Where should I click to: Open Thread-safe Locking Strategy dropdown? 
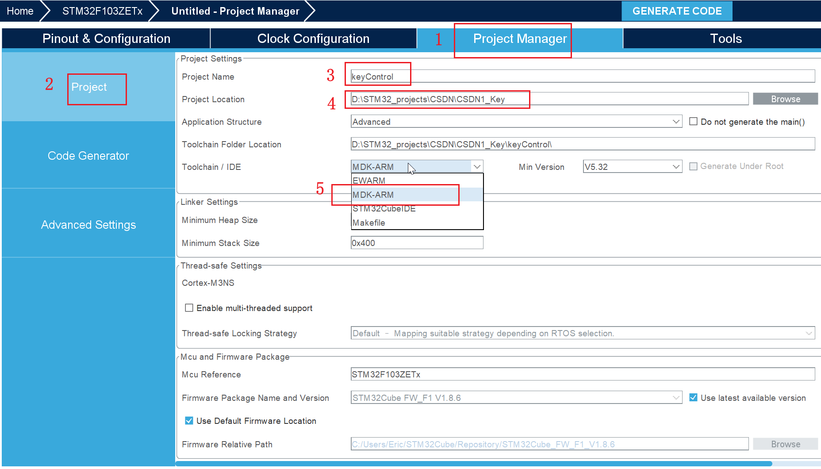(x=583, y=333)
